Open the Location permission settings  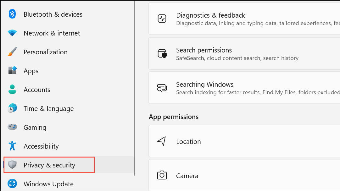pos(188,142)
